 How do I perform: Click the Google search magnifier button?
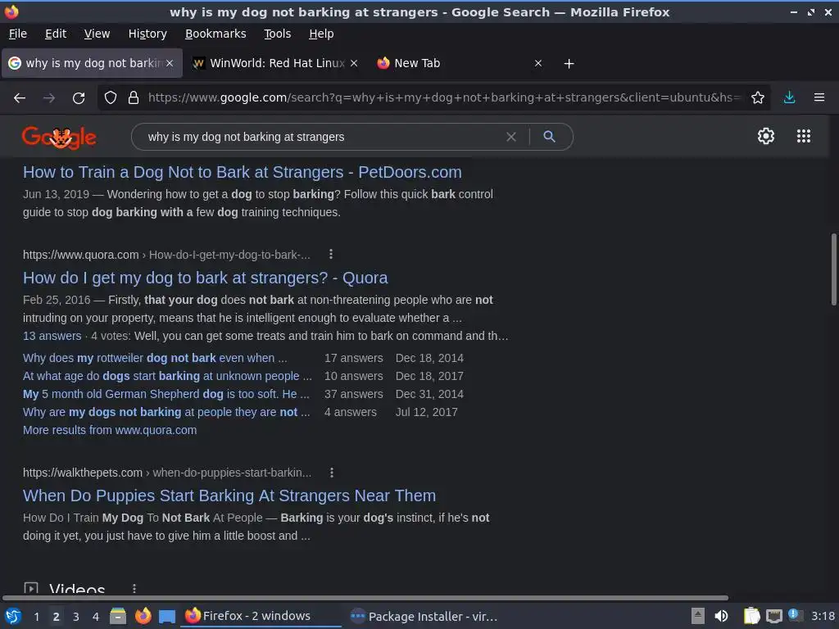point(549,137)
